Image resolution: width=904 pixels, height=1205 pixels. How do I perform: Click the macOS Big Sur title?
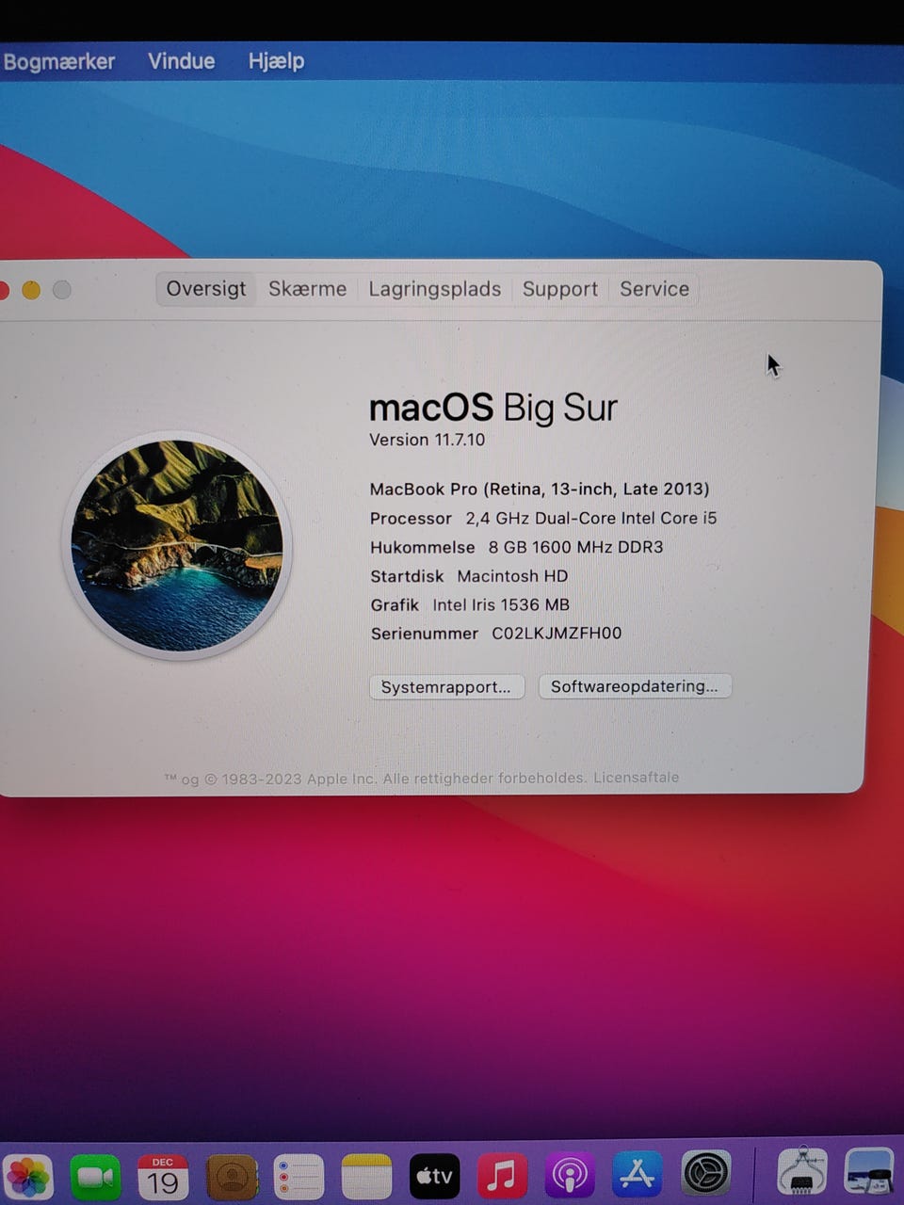point(493,409)
